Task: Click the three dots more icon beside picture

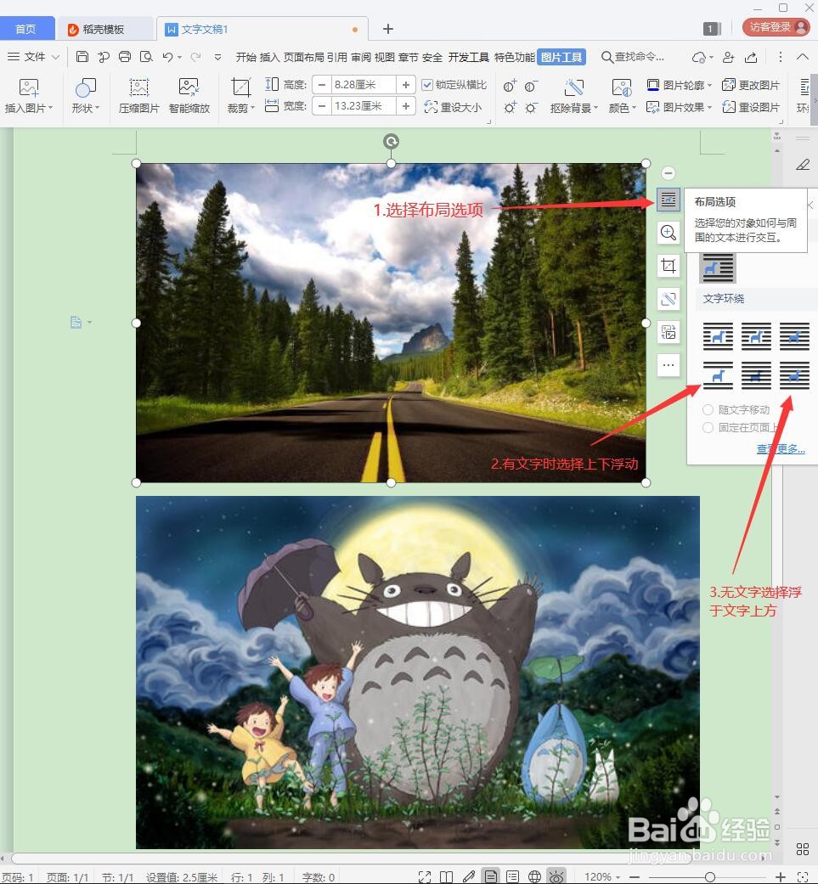Action: coord(668,365)
